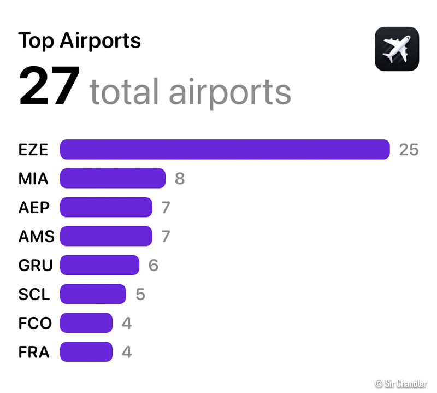Viewport: 437px width, 393px height.
Task: Click the EZE airport label
Action: [33, 150]
